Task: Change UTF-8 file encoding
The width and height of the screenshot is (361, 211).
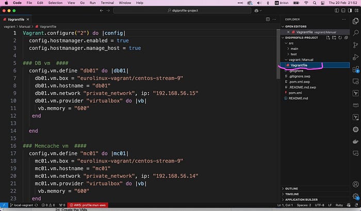Action: (x=319, y=205)
